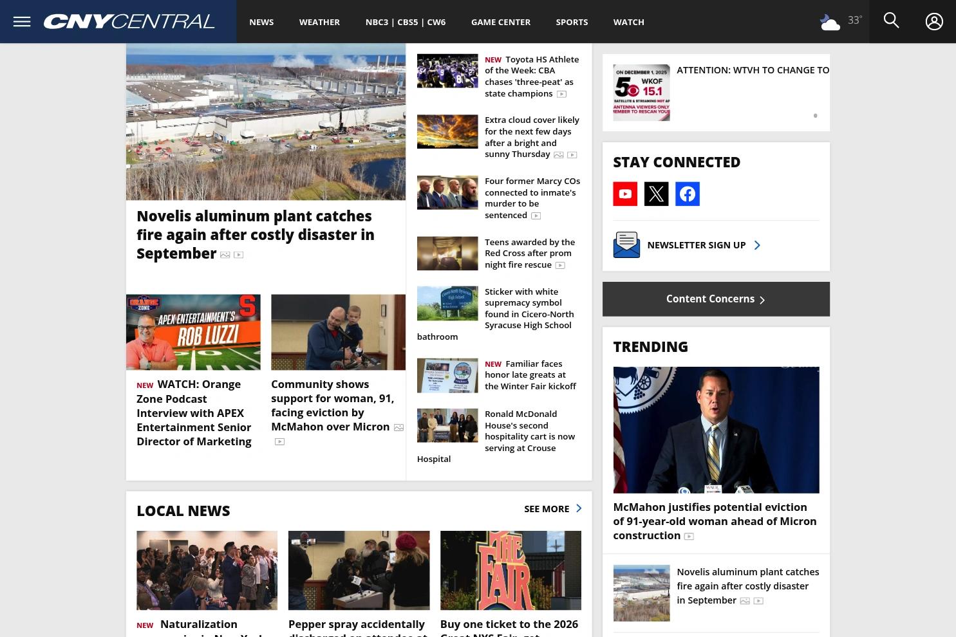Go to CNY Central home logo
The width and height of the screenshot is (956, 637).
point(129,22)
